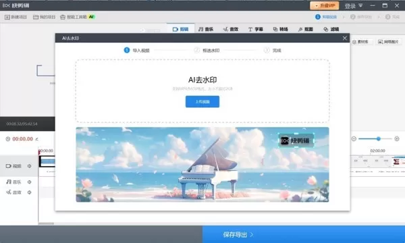Click top-bar step 2 save export
Image resolution: width=405 pixels, height=243 pixels.
(361, 17)
